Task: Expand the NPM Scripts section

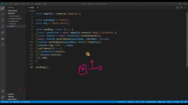Action: tap(16, 99)
